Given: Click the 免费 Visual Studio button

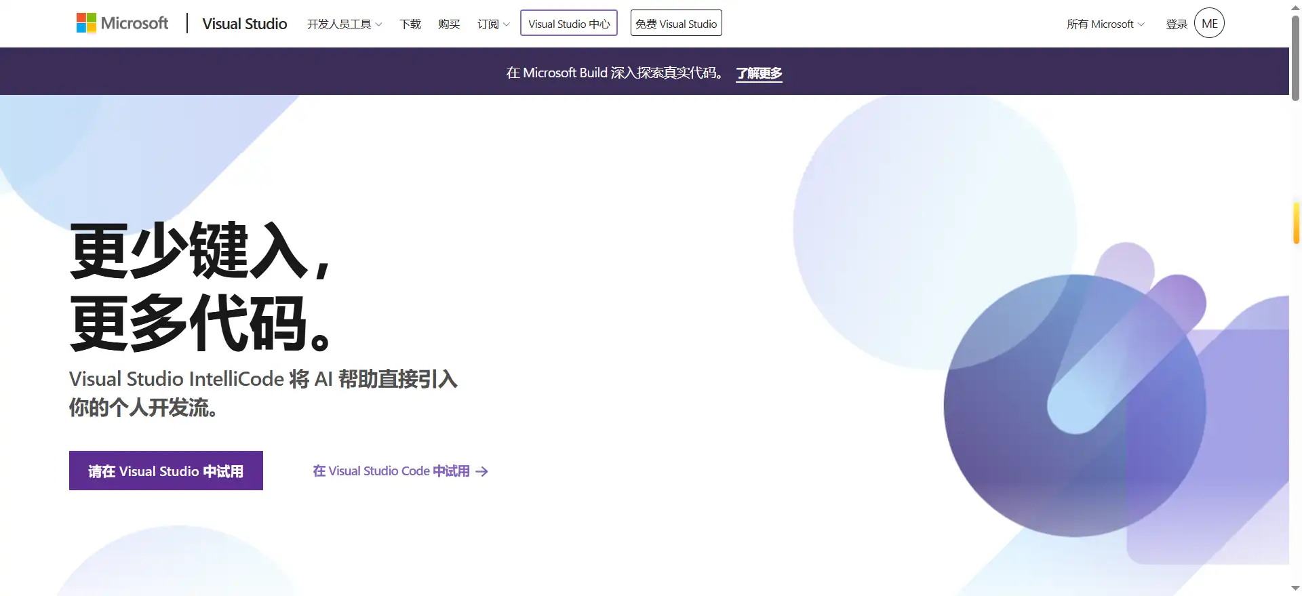Looking at the screenshot, I should pos(676,23).
